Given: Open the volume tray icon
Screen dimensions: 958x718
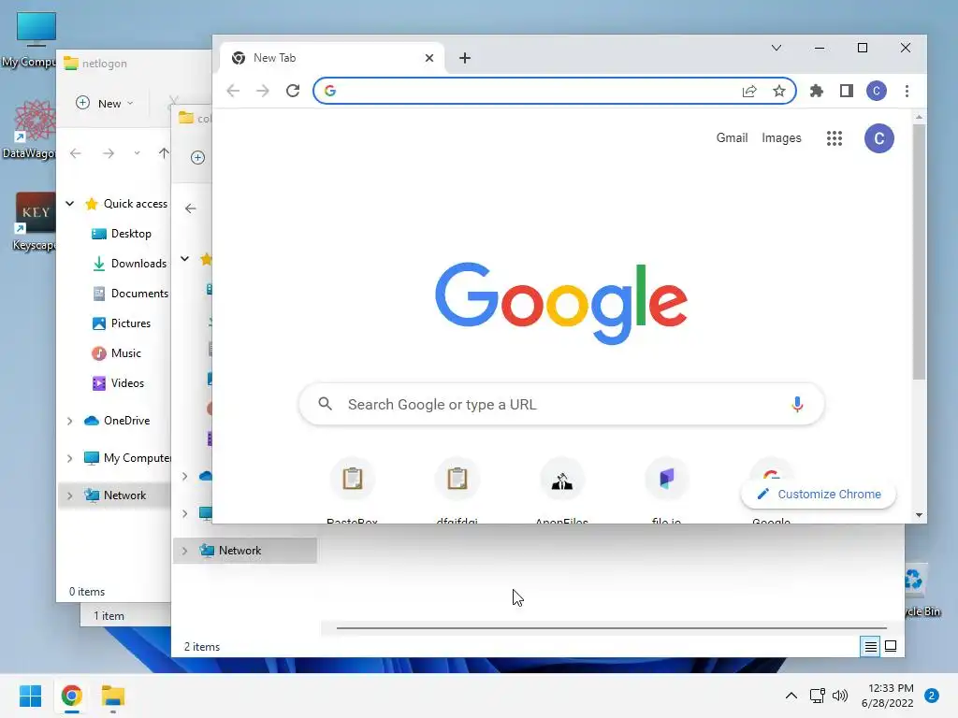Looking at the screenshot, I should coord(840,696).
